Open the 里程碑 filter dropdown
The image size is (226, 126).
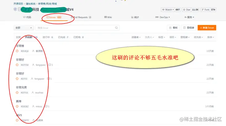(185, 37)
